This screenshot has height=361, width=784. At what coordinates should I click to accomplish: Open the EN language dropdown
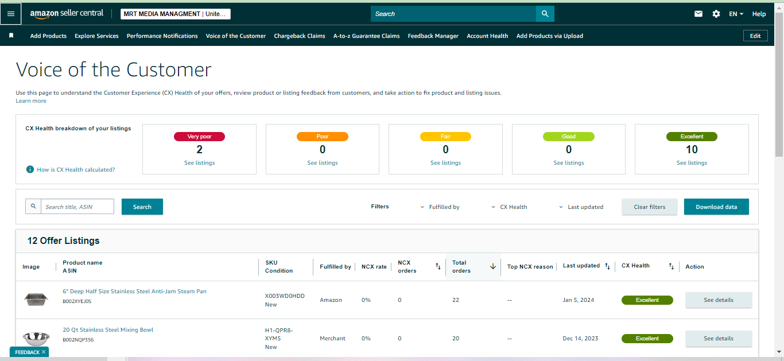(x=736, y=14)
